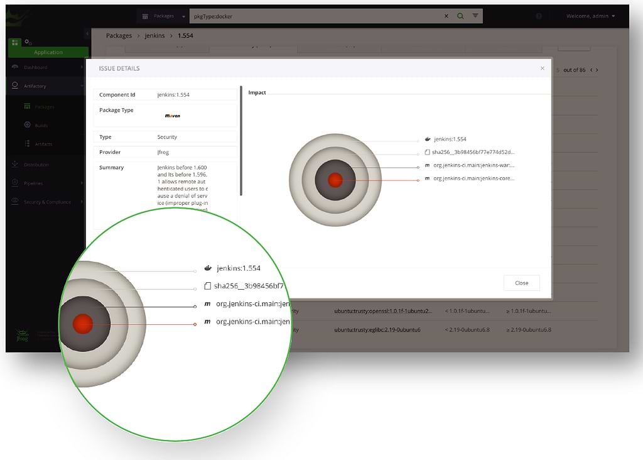Click the pkgType:docker search field
Screen dimensions: 643x460
[316, 16]
